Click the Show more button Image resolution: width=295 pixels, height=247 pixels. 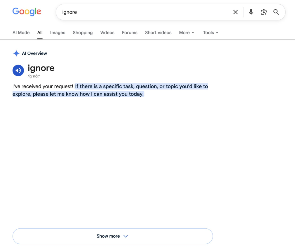coord(113,236)
